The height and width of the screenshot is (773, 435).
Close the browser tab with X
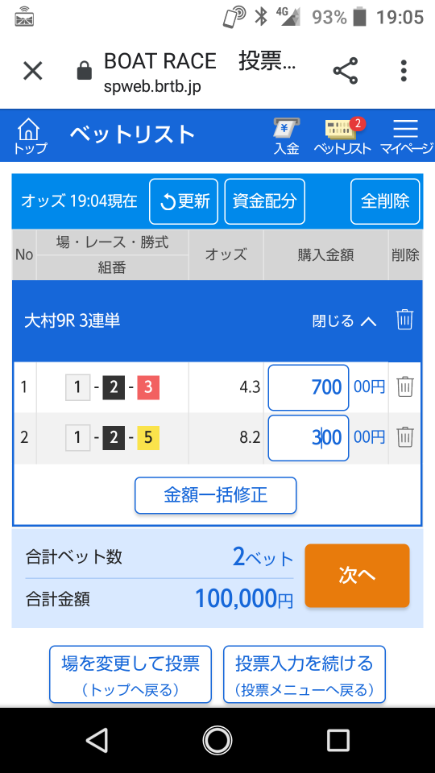33,71
